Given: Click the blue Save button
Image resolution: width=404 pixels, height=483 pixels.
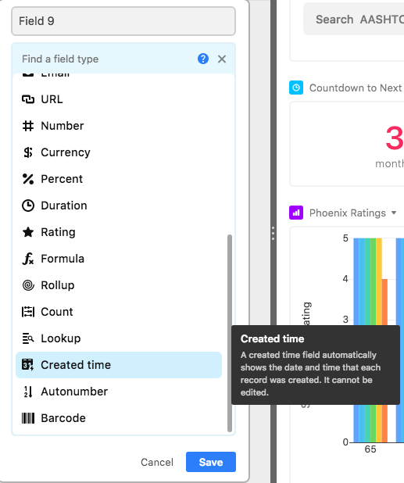Looking at the screenshot, I should (211, 462).
